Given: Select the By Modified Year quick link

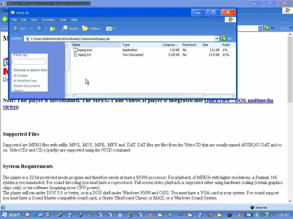Looking at the screenshot, I should [x=25, y=81].
